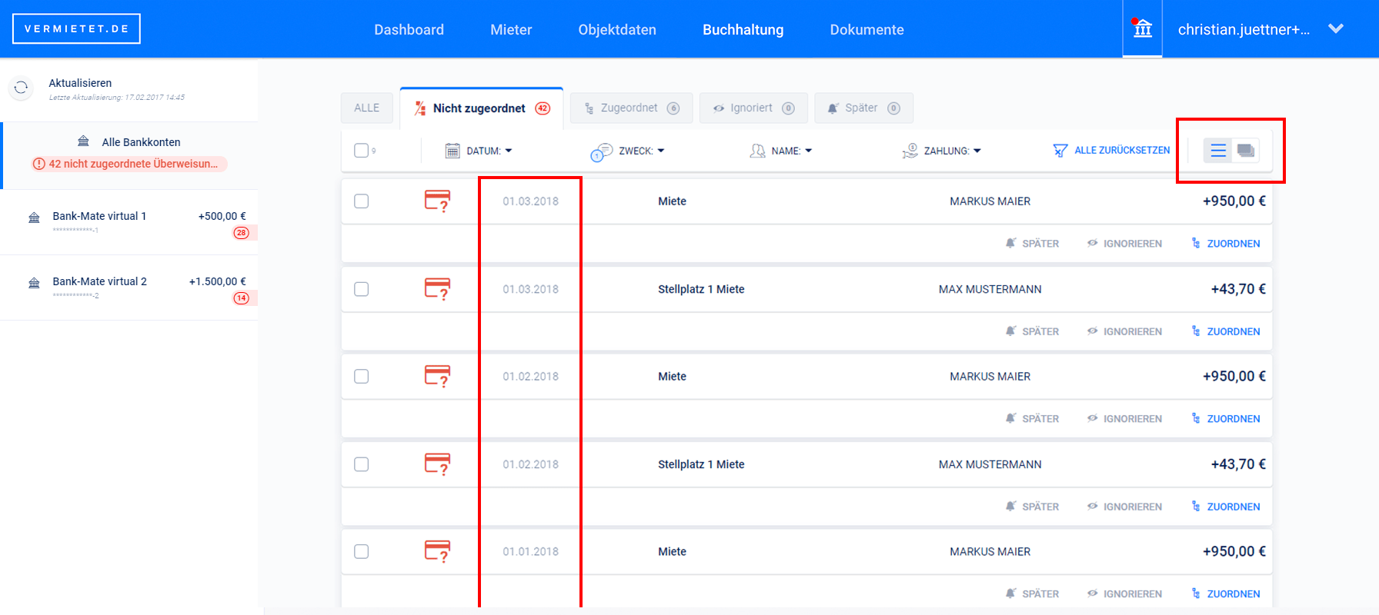Switch to the Ignoriert tab
This screenshot has height=615, width=1379.
tap(753, 108)
